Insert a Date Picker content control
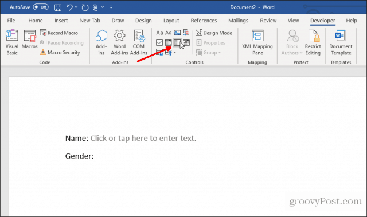 [186, 42]
